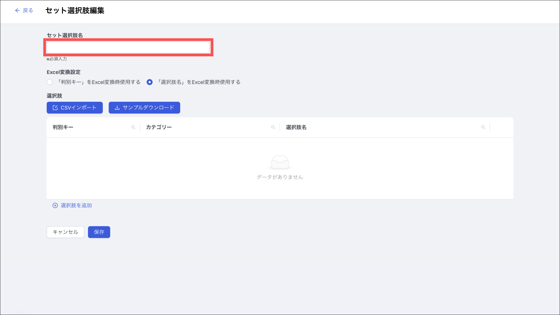Click the CSVインポート button
The image size is (560, 315).
tap(75, 108)
